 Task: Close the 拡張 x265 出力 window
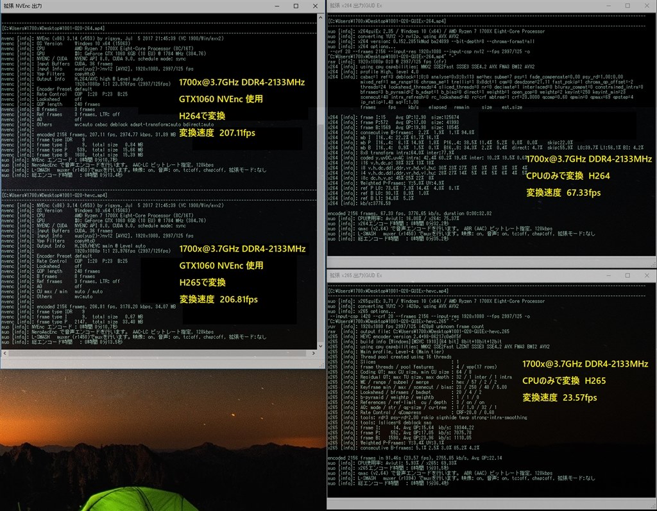tap(647, 275)
